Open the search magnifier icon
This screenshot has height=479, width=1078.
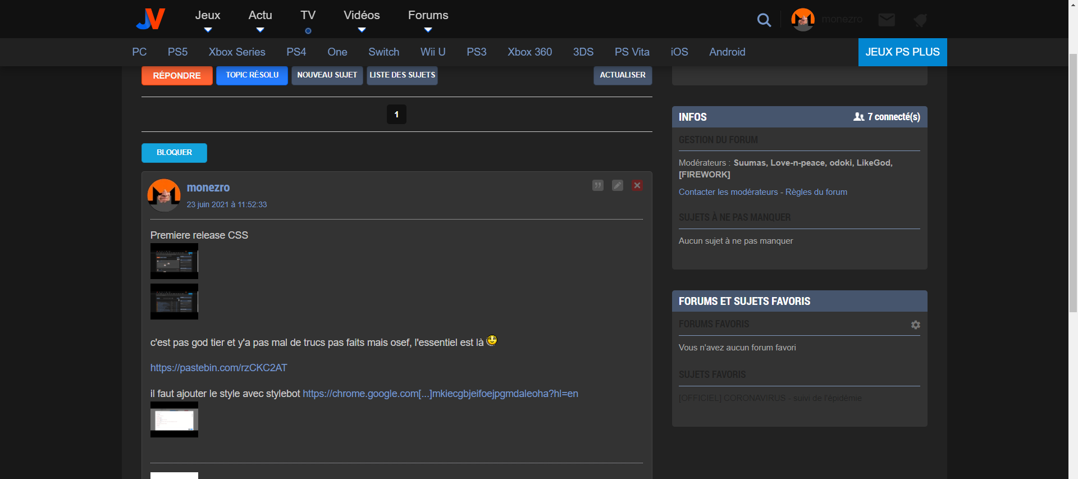point(764,20)
